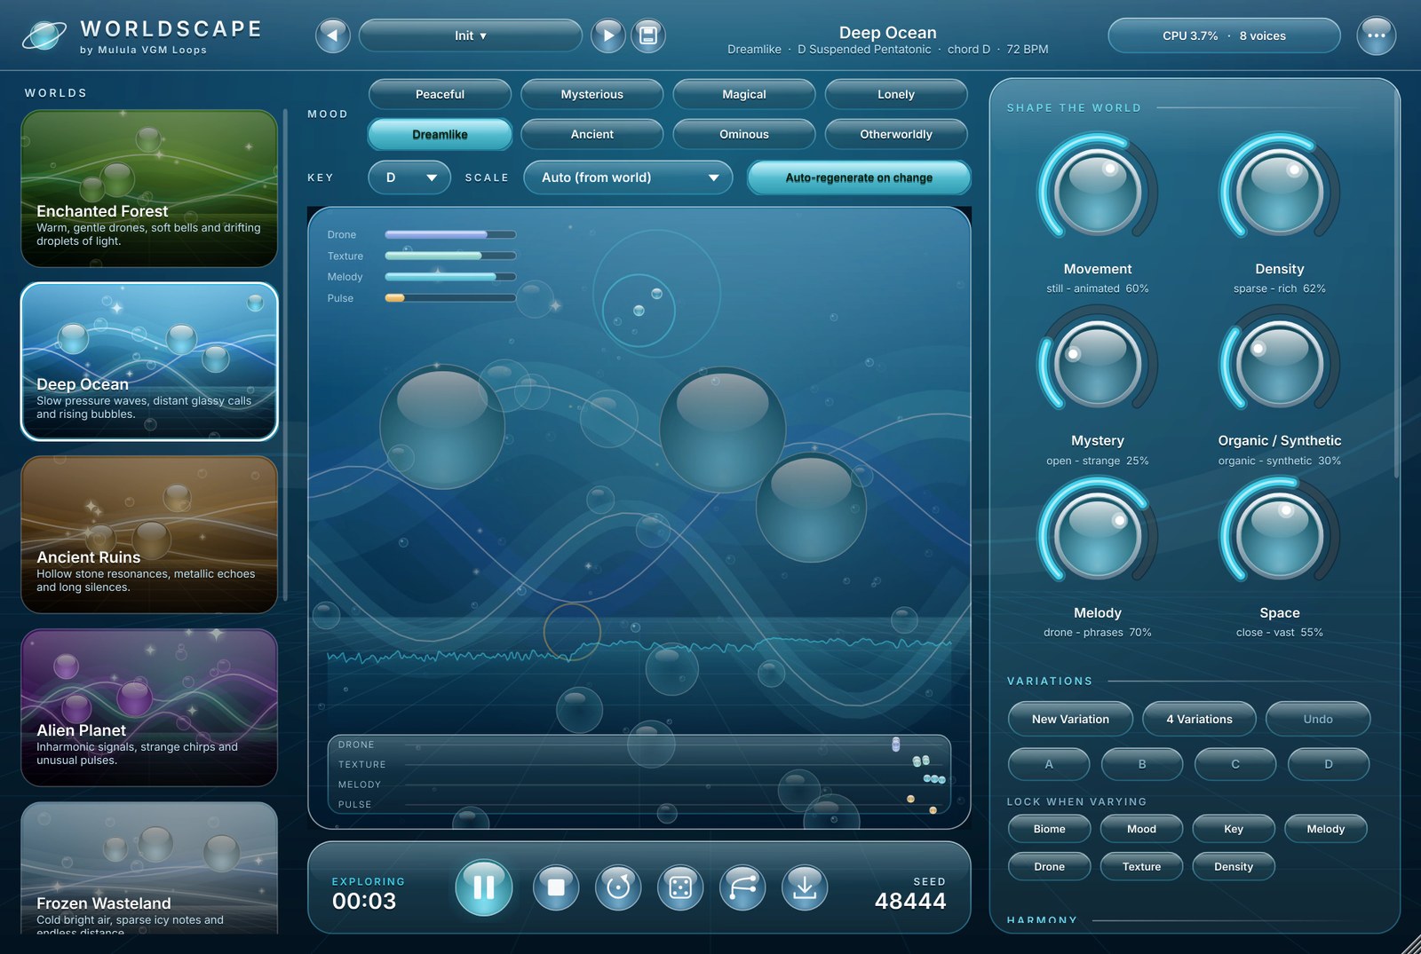1421x954 pixels.
Task: Choose the Ancient Ruins world
Action: (149, 534)
